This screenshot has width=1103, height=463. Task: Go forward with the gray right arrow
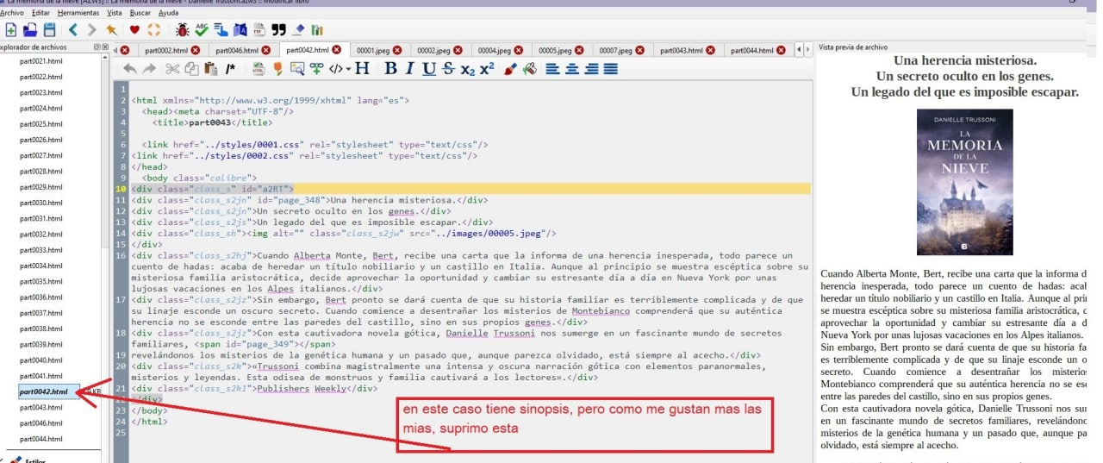[x=91, y=30]
